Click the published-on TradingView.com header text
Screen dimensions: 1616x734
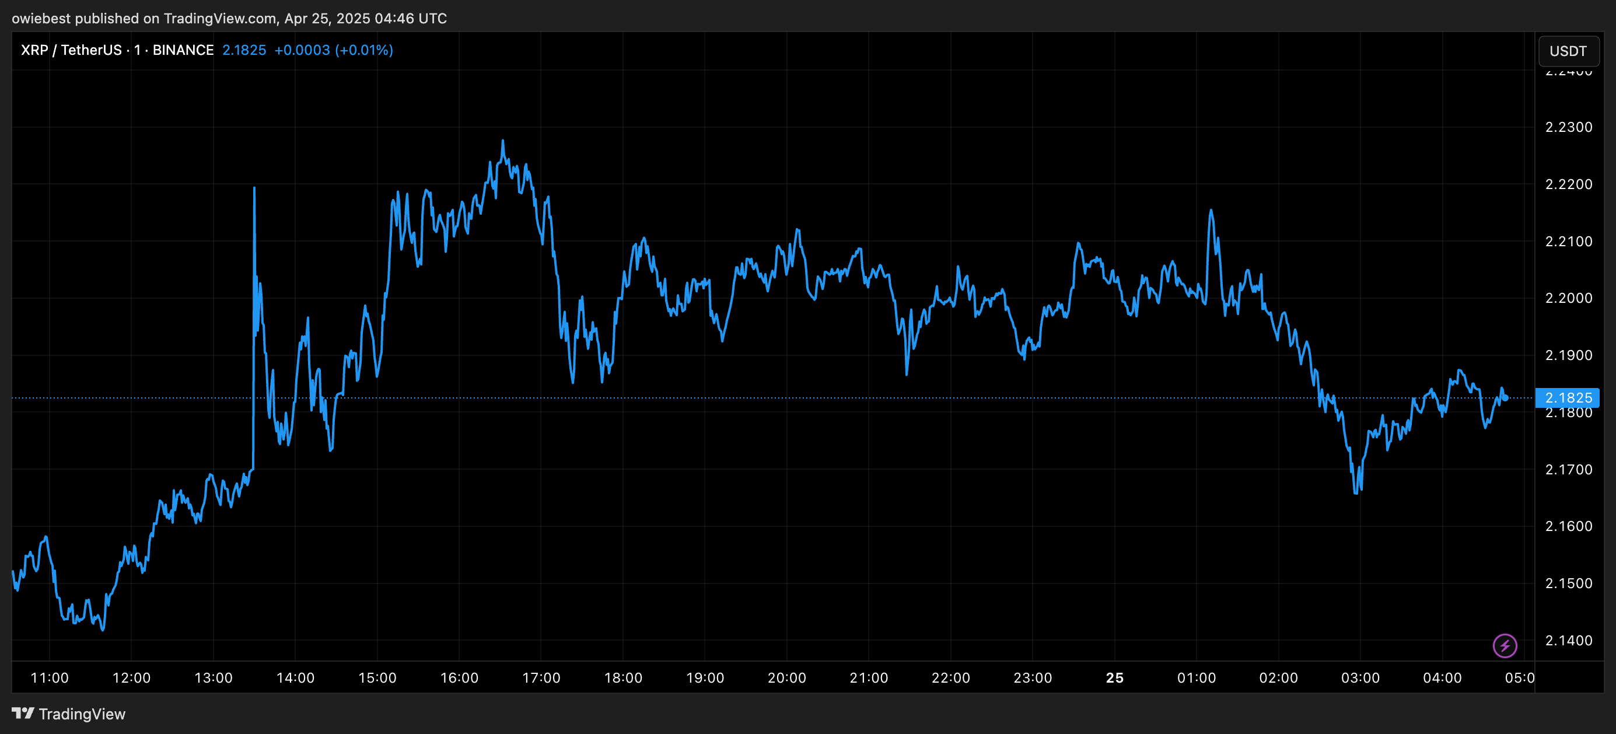point(230,18)
